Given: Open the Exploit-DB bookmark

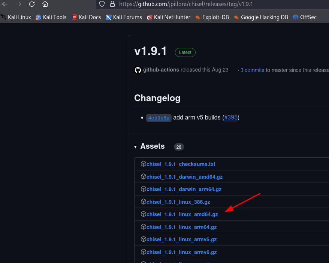Looking at the screenshot, I should point(212,17).
